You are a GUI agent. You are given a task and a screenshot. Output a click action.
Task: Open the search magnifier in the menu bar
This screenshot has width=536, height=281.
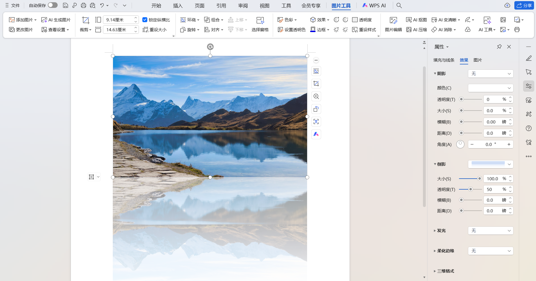click(399, 5)
